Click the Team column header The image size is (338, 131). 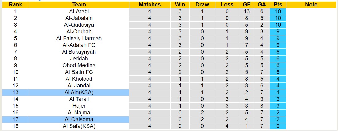click(79, 5)
